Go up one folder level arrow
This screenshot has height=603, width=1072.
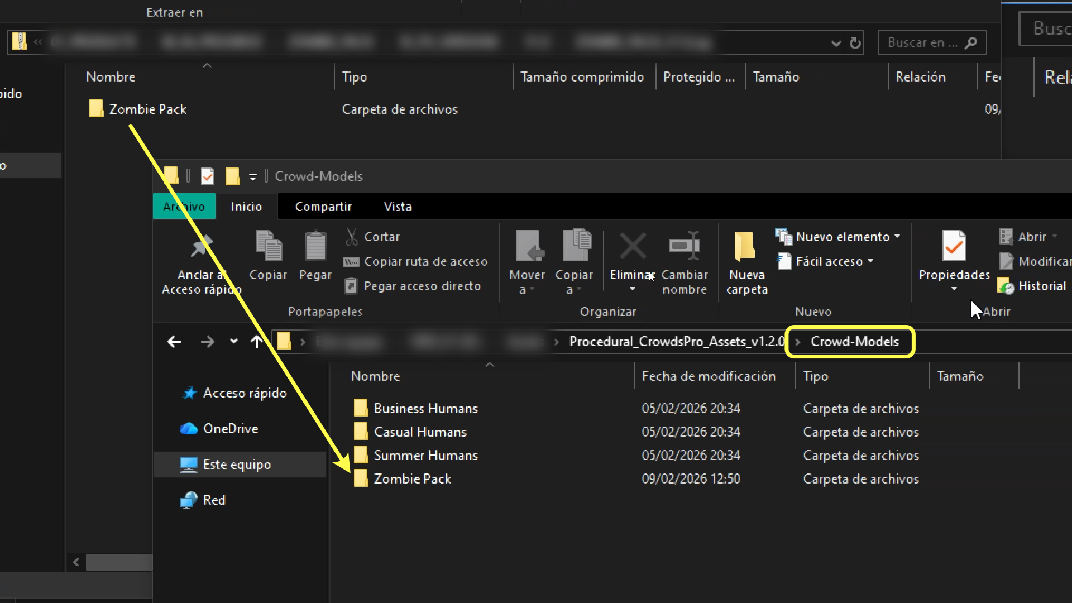coord(256,342)
